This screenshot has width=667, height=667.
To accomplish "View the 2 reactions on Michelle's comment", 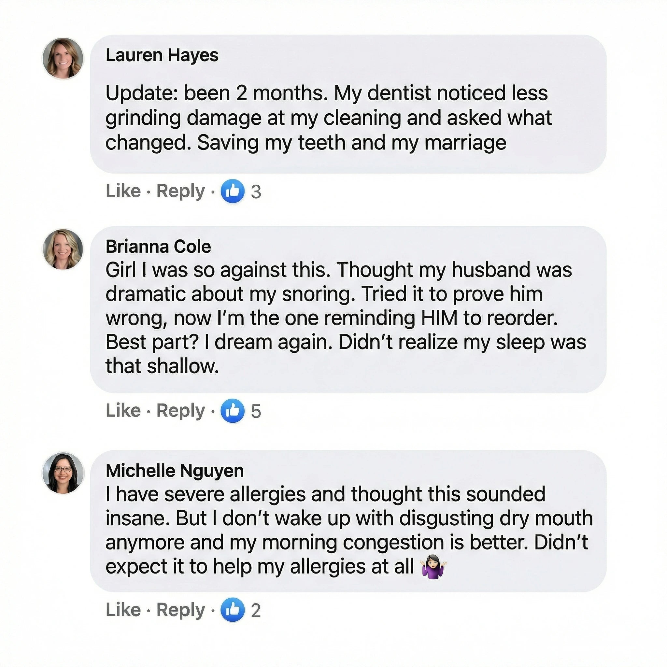I will click(x=256, y=610).
